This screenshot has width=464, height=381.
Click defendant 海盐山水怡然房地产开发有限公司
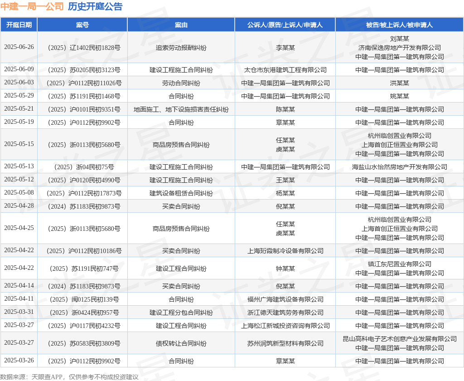point(400,167)
